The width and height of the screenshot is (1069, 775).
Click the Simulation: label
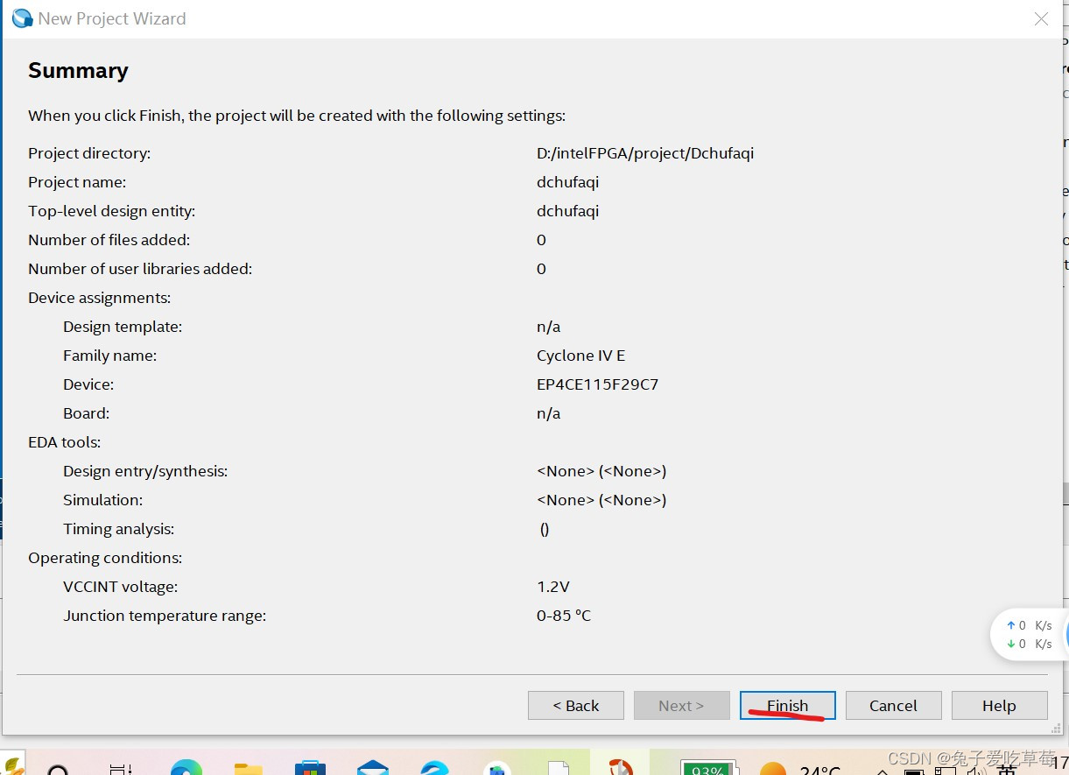pos(102,500)
